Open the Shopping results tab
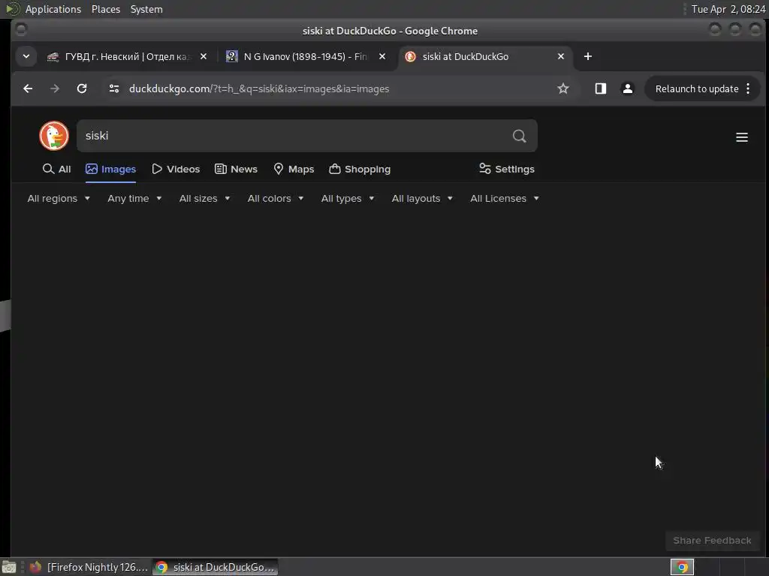This screenshot has height=576, width=769. 360,169
